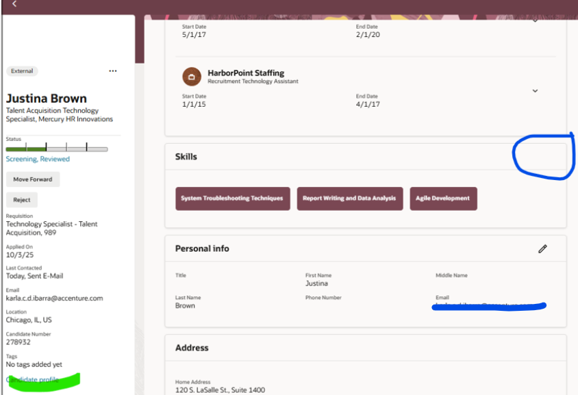Viewport: 578px width, 395px height.
Task: Select the Report Writing and Data Analysis skill
Action: point(350,199)
